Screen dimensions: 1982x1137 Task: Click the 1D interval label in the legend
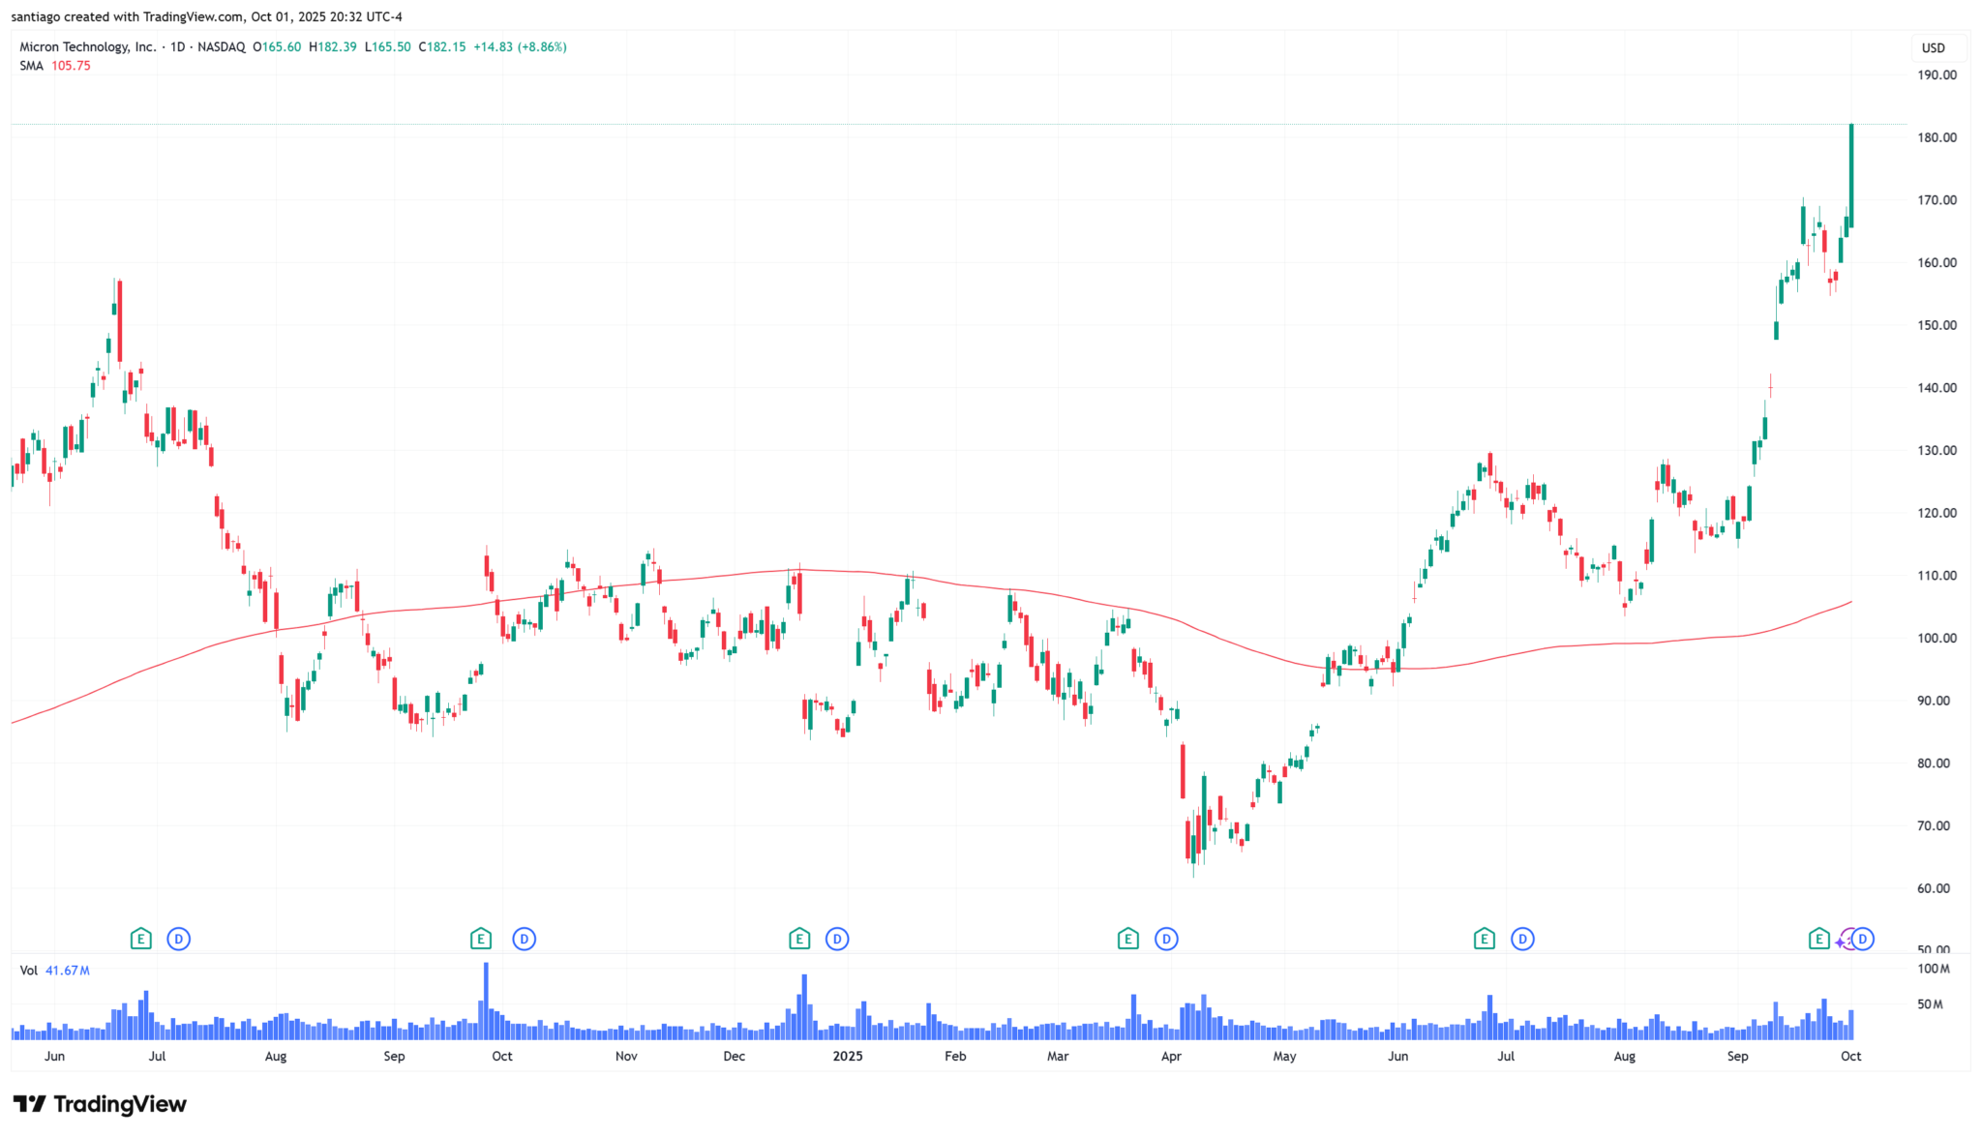(177, 46)
